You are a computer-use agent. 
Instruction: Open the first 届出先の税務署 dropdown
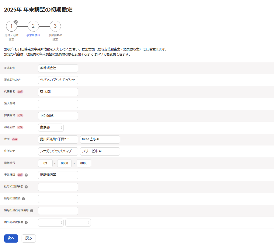coord(51,223)
